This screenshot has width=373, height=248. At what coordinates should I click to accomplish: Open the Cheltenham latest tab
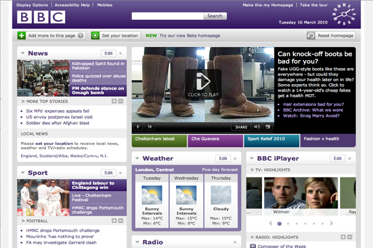tap(159, 141)
